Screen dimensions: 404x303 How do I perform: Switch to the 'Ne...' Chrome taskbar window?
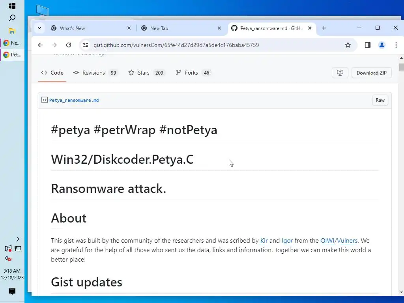[x=12, y=43]
